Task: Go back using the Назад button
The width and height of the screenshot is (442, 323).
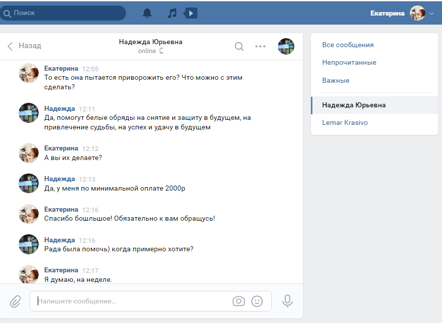Action: click(24, 46)
